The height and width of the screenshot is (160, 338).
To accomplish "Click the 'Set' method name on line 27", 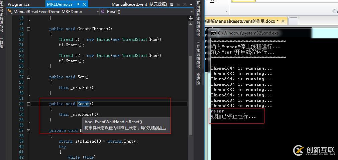I will [x=81, y=77].
